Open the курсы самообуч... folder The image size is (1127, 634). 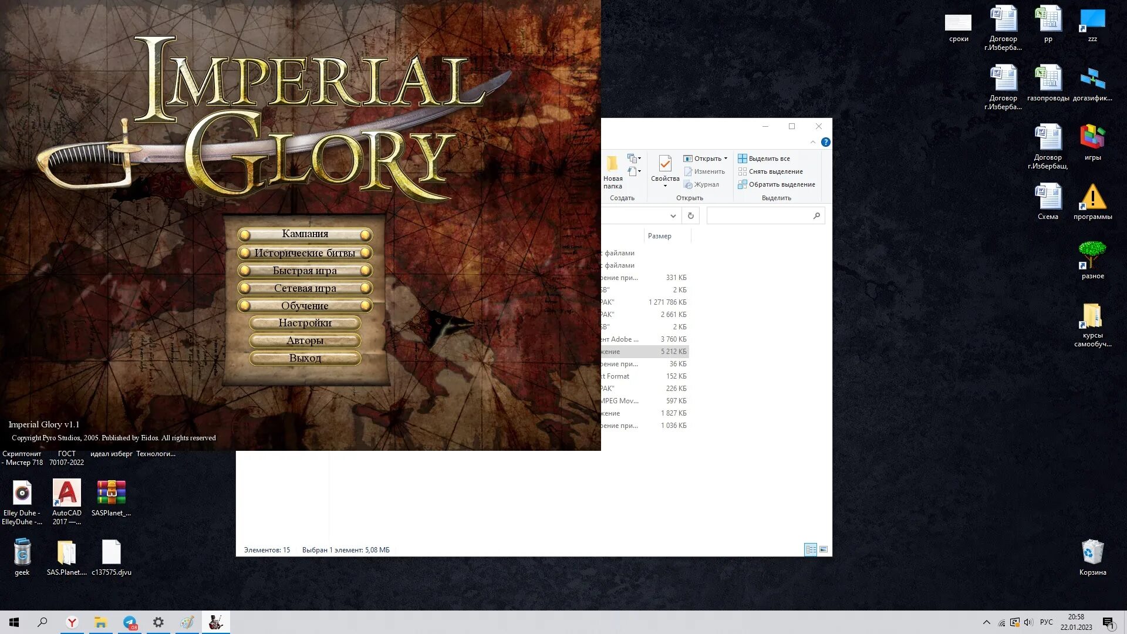click(x=1092, y=325)
